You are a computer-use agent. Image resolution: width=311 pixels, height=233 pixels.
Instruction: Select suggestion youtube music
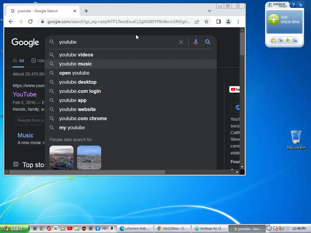tap(131, 64)
